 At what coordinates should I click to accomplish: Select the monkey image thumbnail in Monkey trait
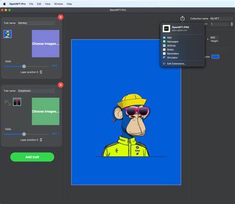[7, 34]
